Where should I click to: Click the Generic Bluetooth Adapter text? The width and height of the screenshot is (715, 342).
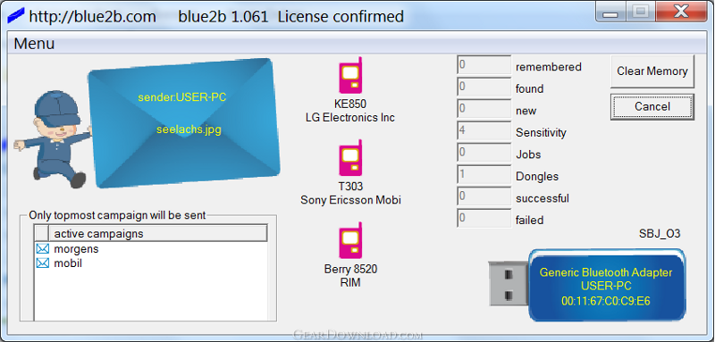(x=606, y=272)
